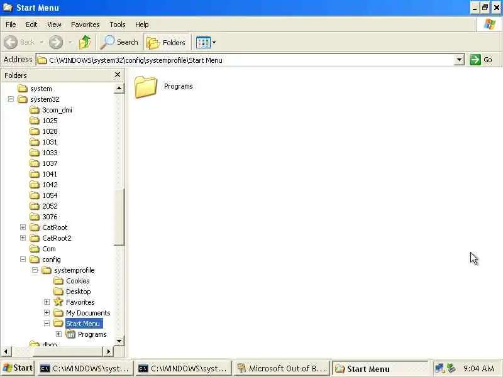Click the tree scrollbar up arrow

119,88
